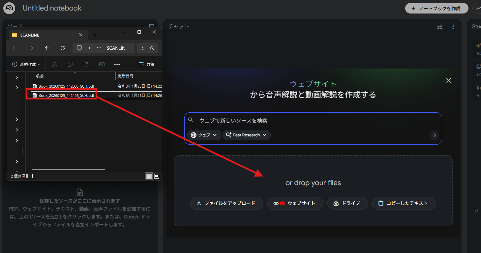Select the Cut icon in Explorer toolbar

click(54, 64)
